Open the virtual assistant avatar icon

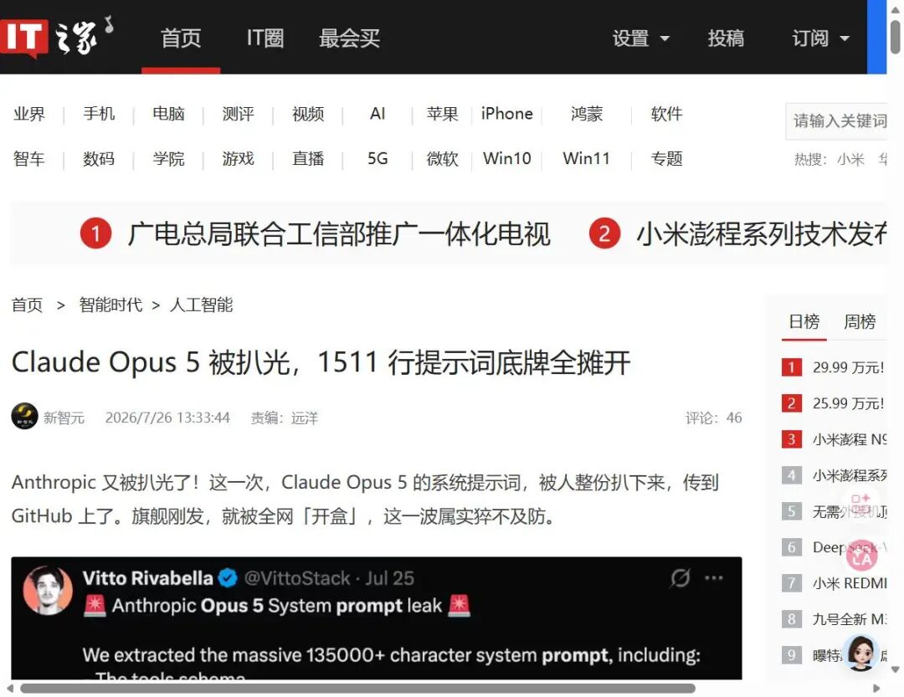click(x=860, y=653)
